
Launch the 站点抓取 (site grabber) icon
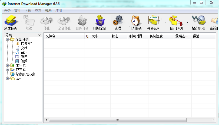pyautogui.click(x=198, y=20)
